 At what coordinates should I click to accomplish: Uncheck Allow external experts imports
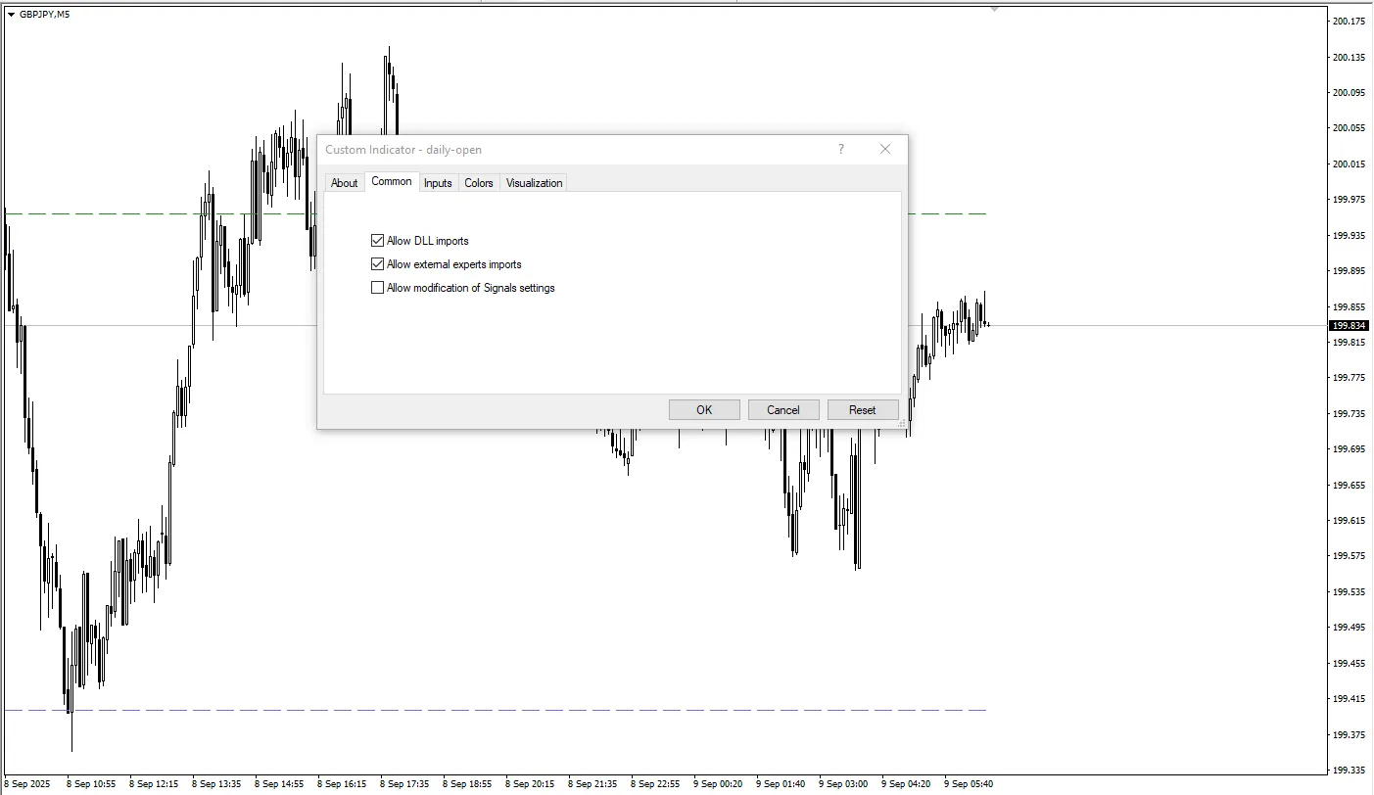pos(377,264)
